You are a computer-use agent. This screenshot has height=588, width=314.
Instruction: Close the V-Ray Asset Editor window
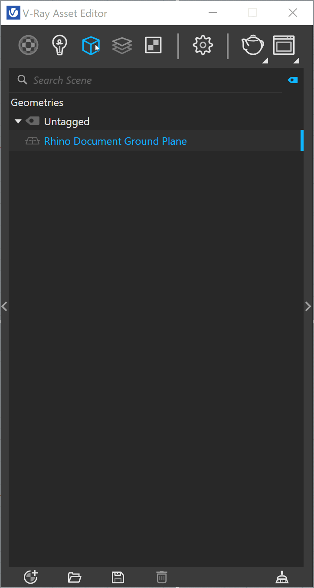point(293,13)
